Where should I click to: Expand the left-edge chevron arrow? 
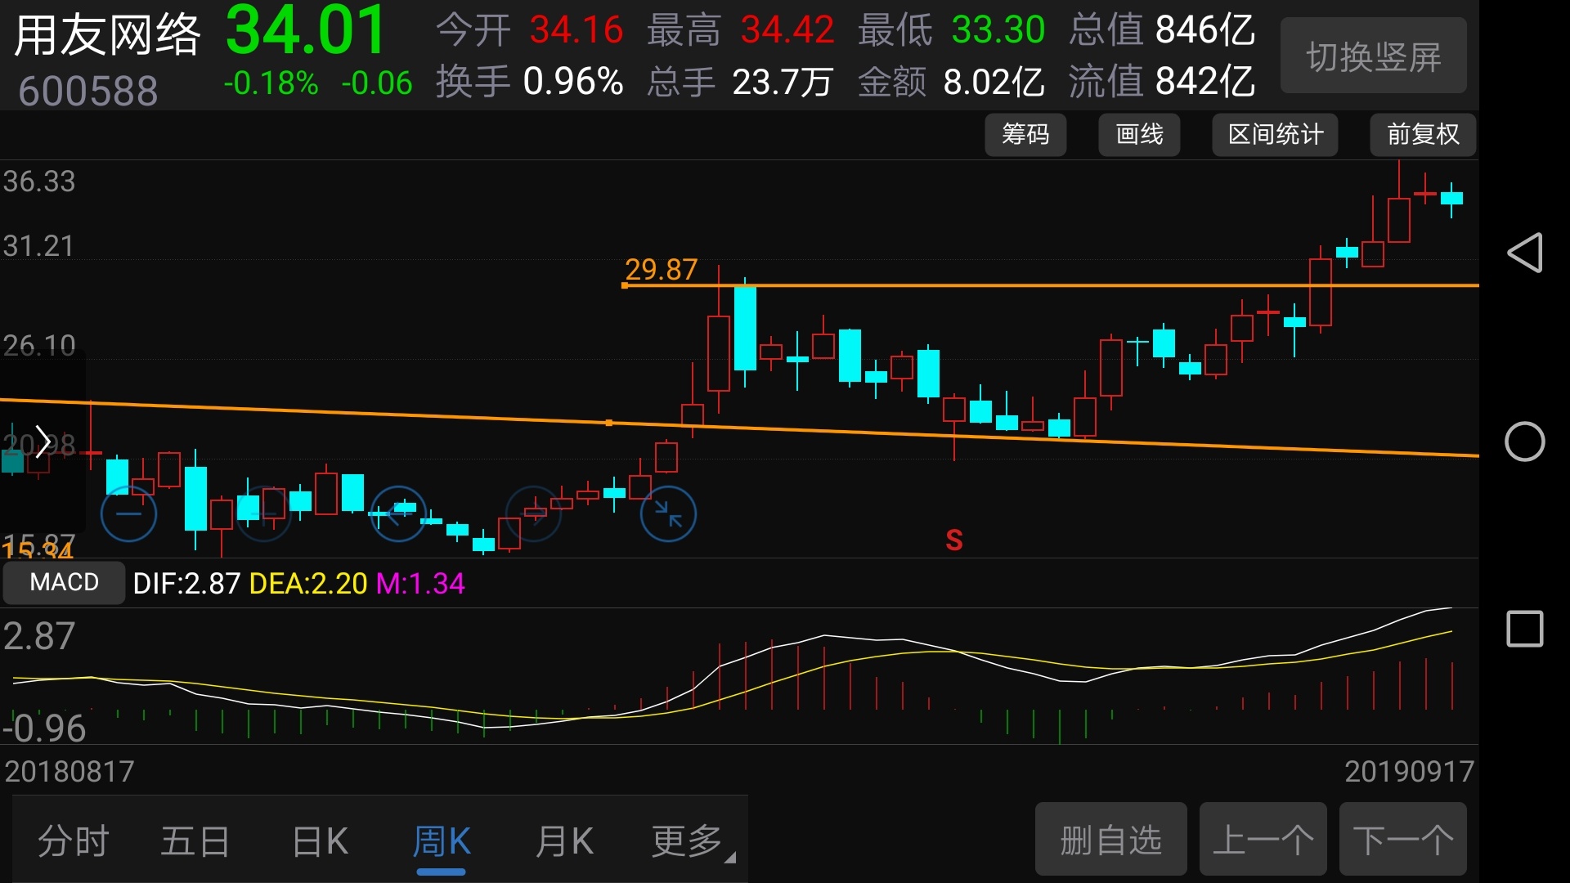point(43,443)
